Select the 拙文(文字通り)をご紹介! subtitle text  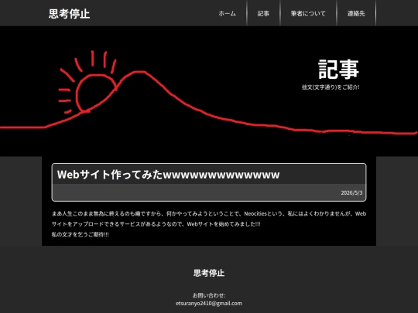point(331,87)
